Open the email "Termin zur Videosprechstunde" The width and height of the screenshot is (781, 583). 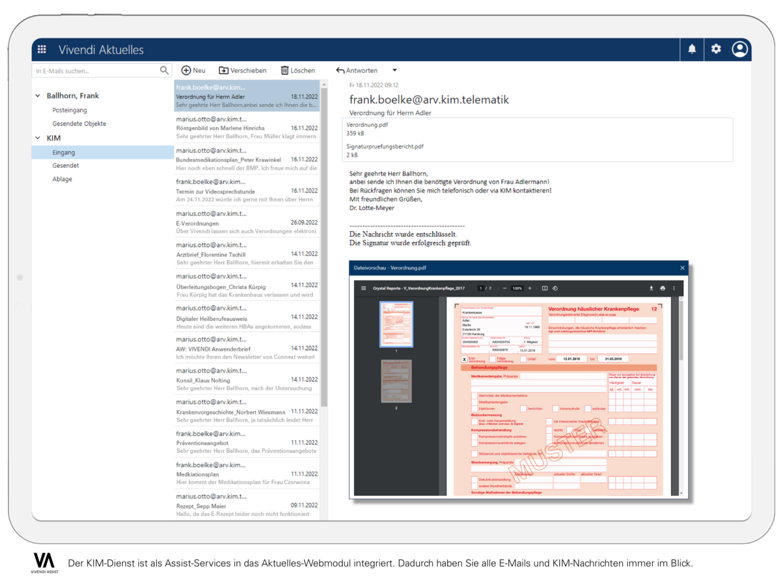click(x=247, y=191)
